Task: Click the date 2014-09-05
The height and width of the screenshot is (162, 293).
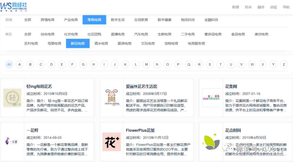Action: coord(53,138)
